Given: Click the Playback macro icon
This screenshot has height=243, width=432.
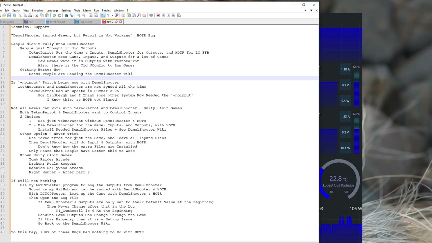Looking at the screenshot, I should [168, 15].
